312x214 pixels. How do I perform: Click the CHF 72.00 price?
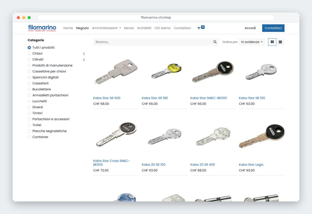[x=101, y=170]
